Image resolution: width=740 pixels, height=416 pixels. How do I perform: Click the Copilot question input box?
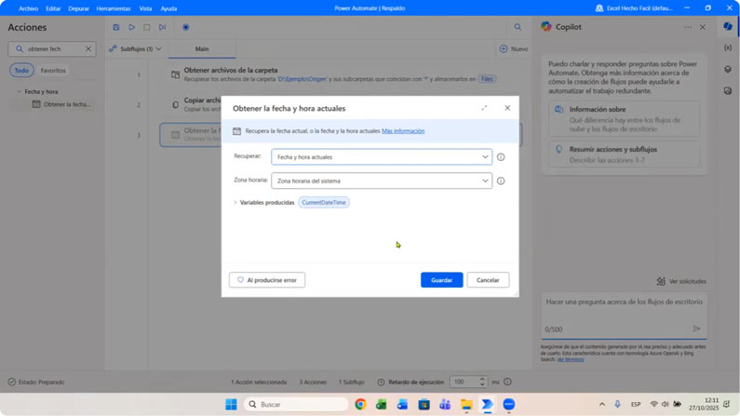click(x=624, y=315)
